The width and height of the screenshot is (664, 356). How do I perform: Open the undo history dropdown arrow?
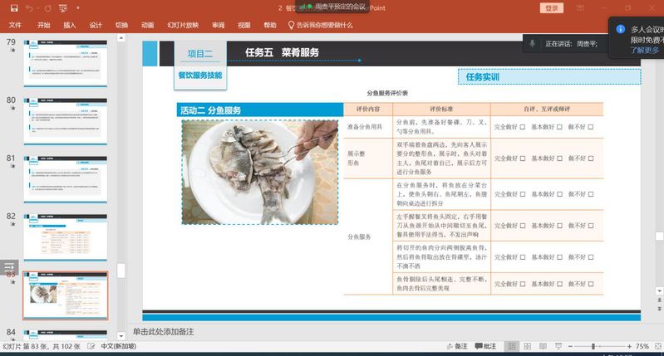37,8
